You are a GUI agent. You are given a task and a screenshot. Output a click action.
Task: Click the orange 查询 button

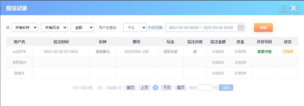263,27
